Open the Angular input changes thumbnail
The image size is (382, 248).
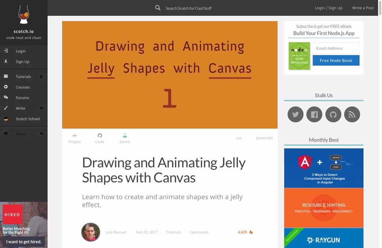coord(324,168)
